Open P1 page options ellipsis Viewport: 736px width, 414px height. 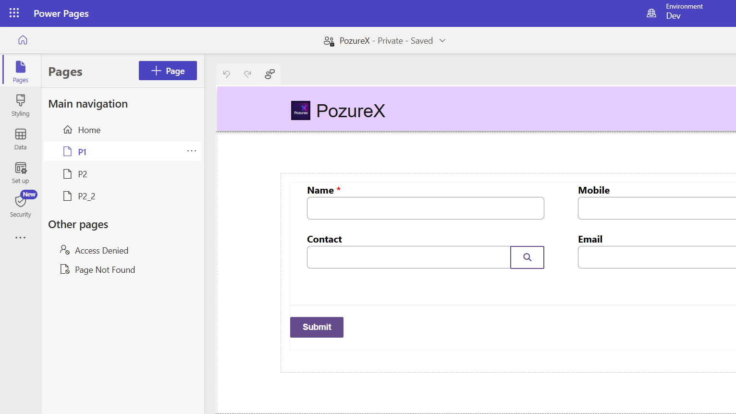pyautogui.click(x=192, y=151)
